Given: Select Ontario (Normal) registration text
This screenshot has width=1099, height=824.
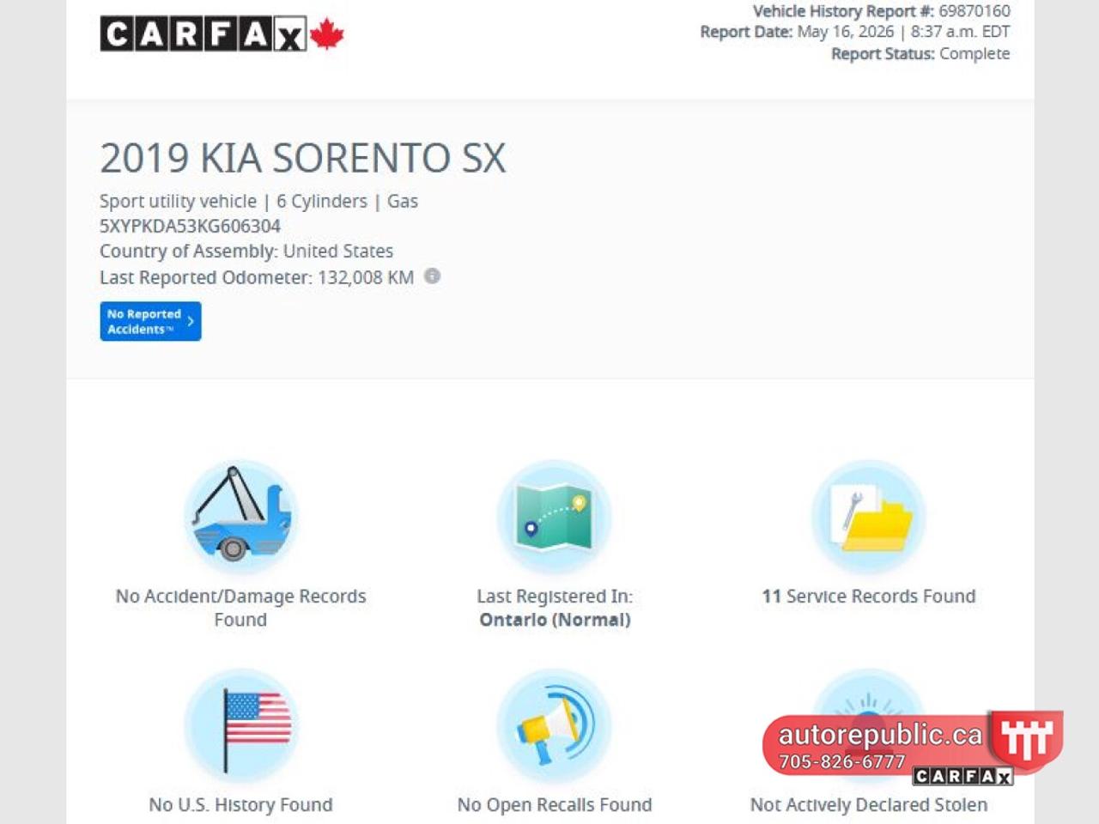Looking at the screenshot, I should click(x=555, y=620).
